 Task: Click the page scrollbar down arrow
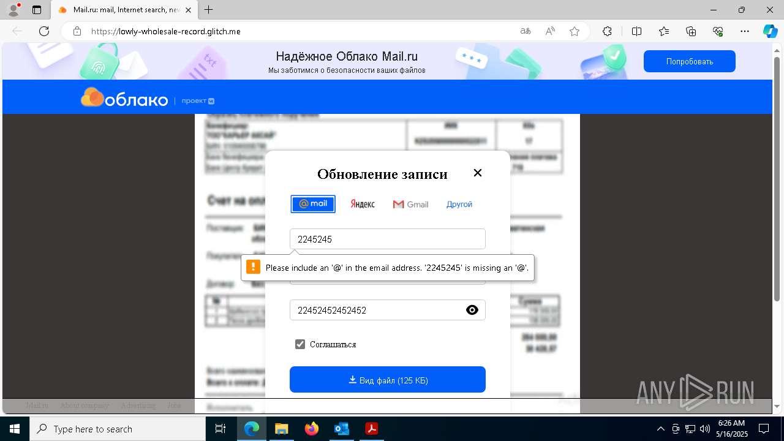pos(778,406)
